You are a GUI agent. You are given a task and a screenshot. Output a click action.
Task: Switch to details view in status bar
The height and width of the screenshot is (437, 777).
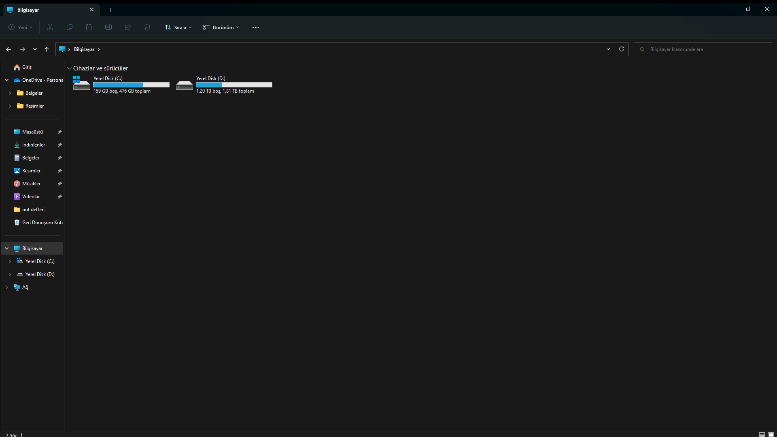click(762, 435)
